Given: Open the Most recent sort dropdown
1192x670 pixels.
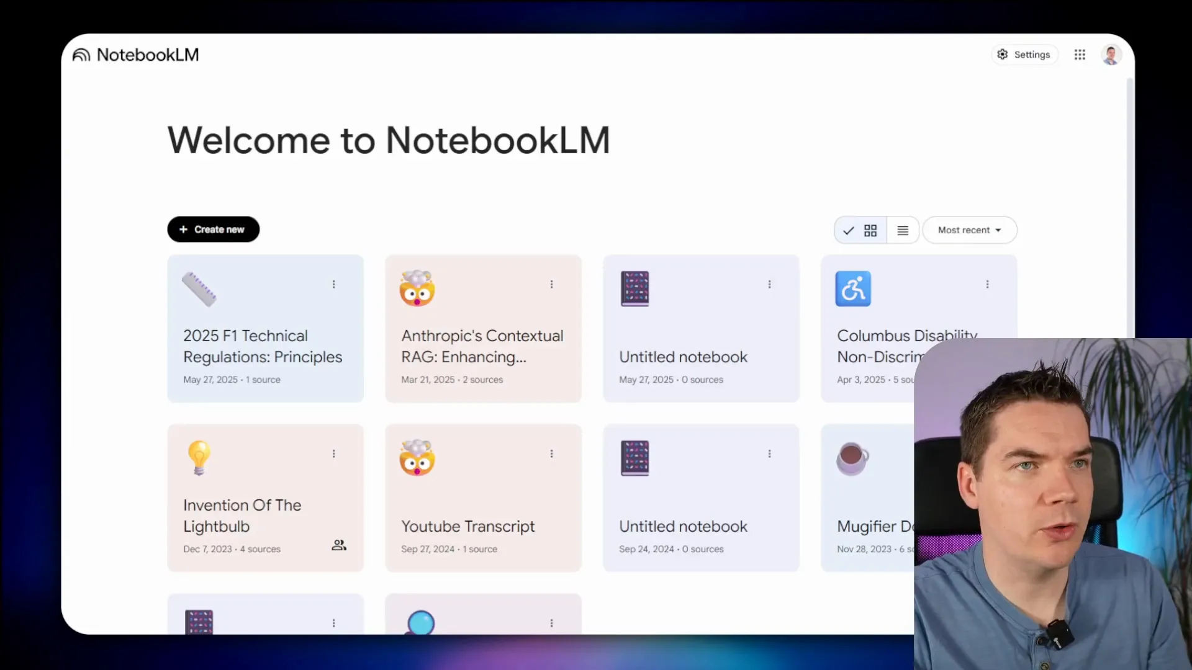Looking at the screenshot, I should [969, 230].
